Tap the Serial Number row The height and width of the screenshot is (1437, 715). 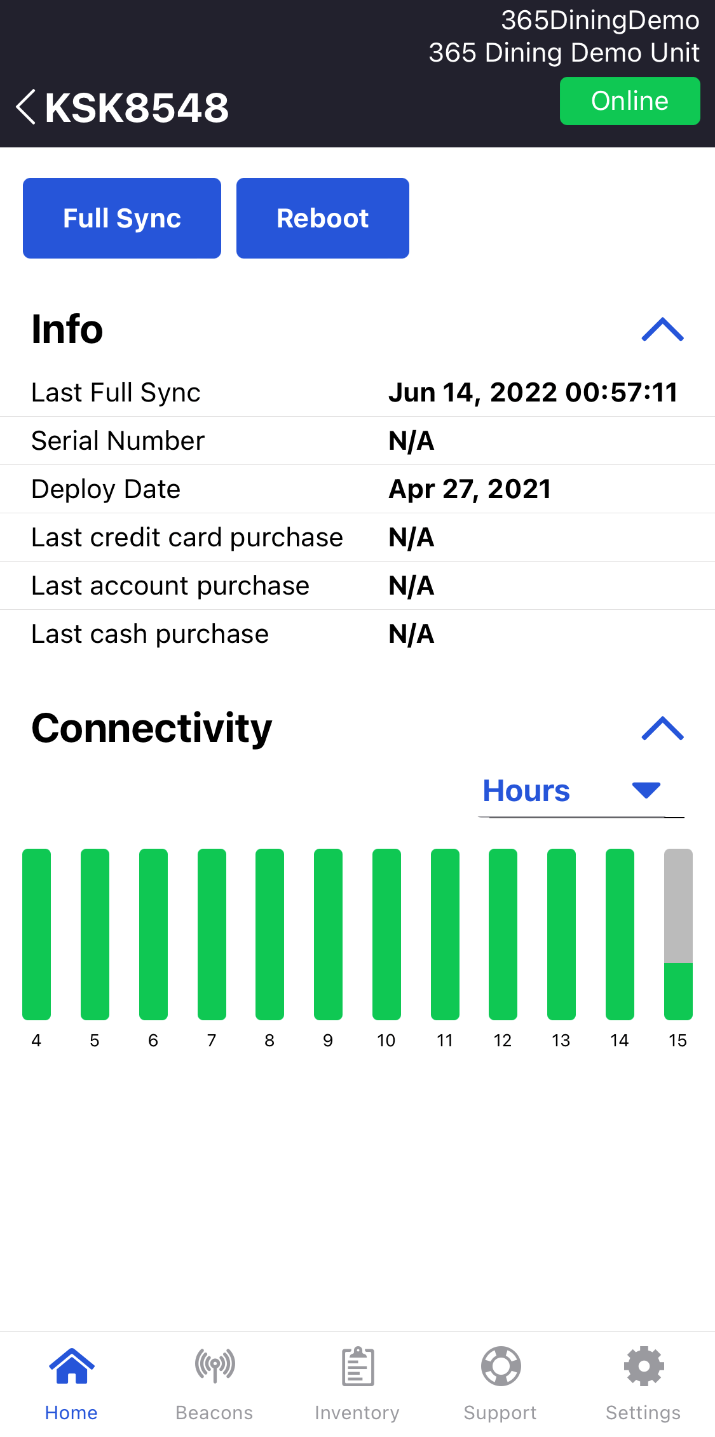357,441
